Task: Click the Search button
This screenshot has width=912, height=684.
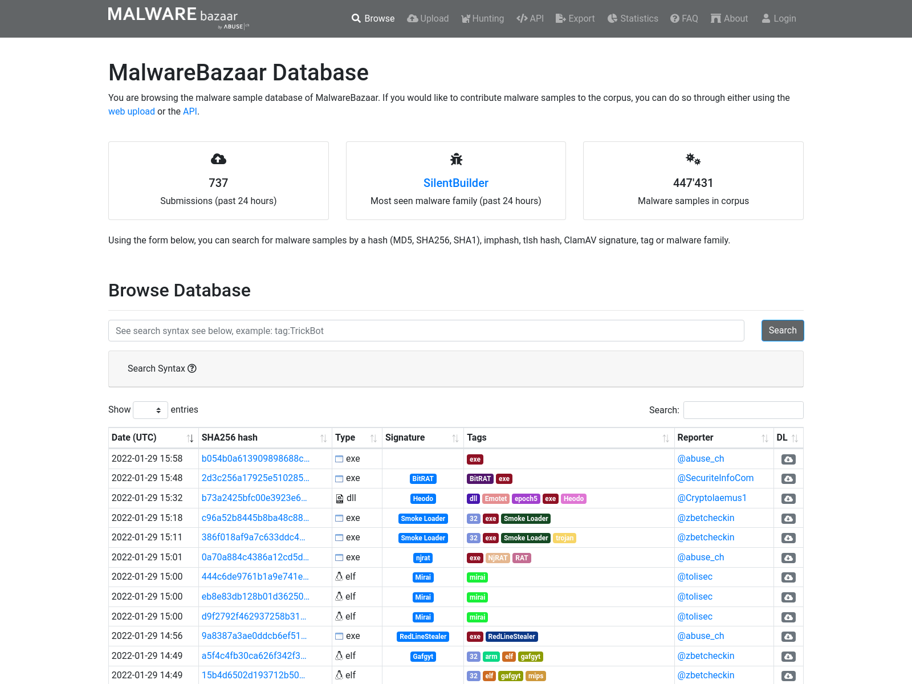Action: (783, 331)
